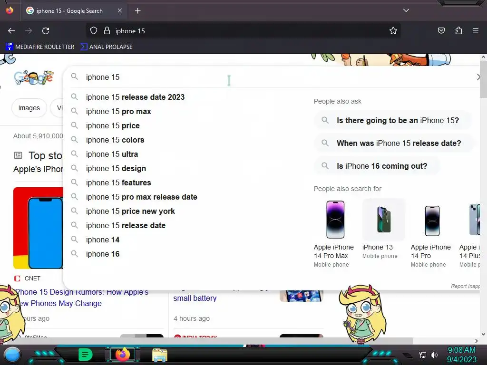487x365 pixels.
Task: Open the Firefox hamburger application menu
Action: pos(475,31)
